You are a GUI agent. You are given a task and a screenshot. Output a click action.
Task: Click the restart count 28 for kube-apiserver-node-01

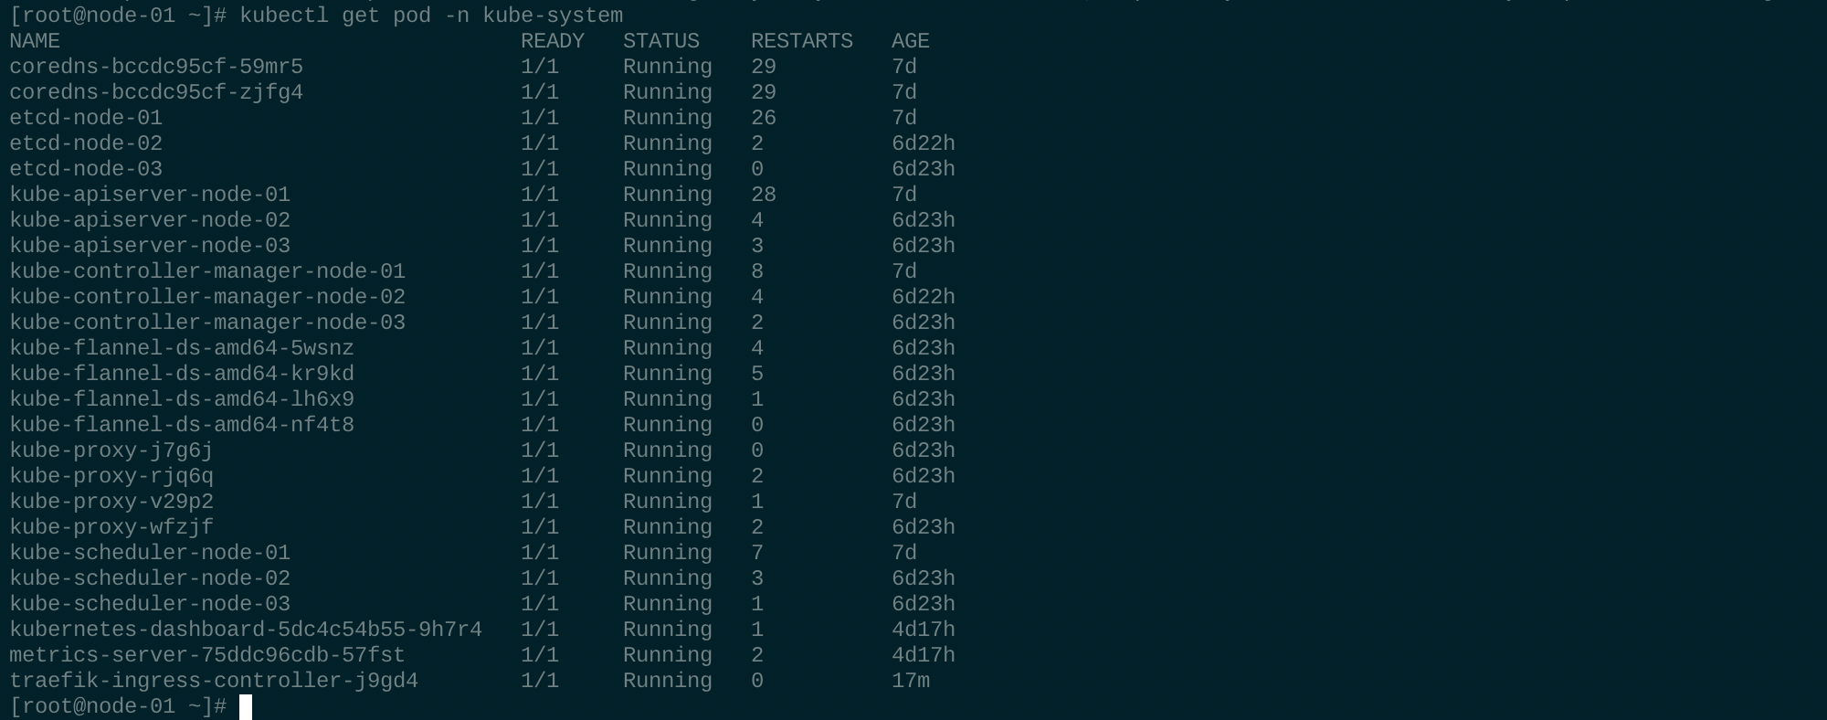tap(764, 195)
